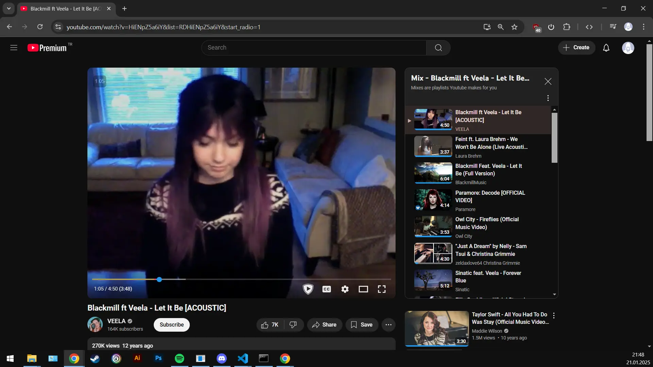
Task: Open Visual Studio Code from the taskbar
Action: point(243,359)
